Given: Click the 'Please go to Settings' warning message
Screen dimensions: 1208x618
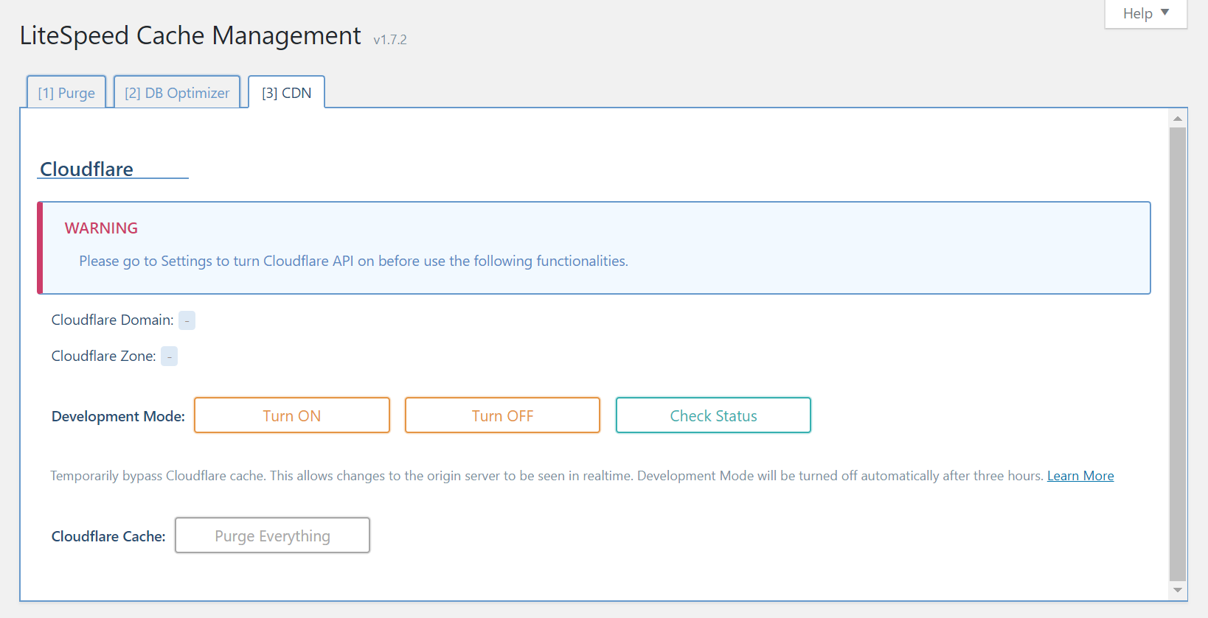Looking at the screenshot, I should (353, 261).
